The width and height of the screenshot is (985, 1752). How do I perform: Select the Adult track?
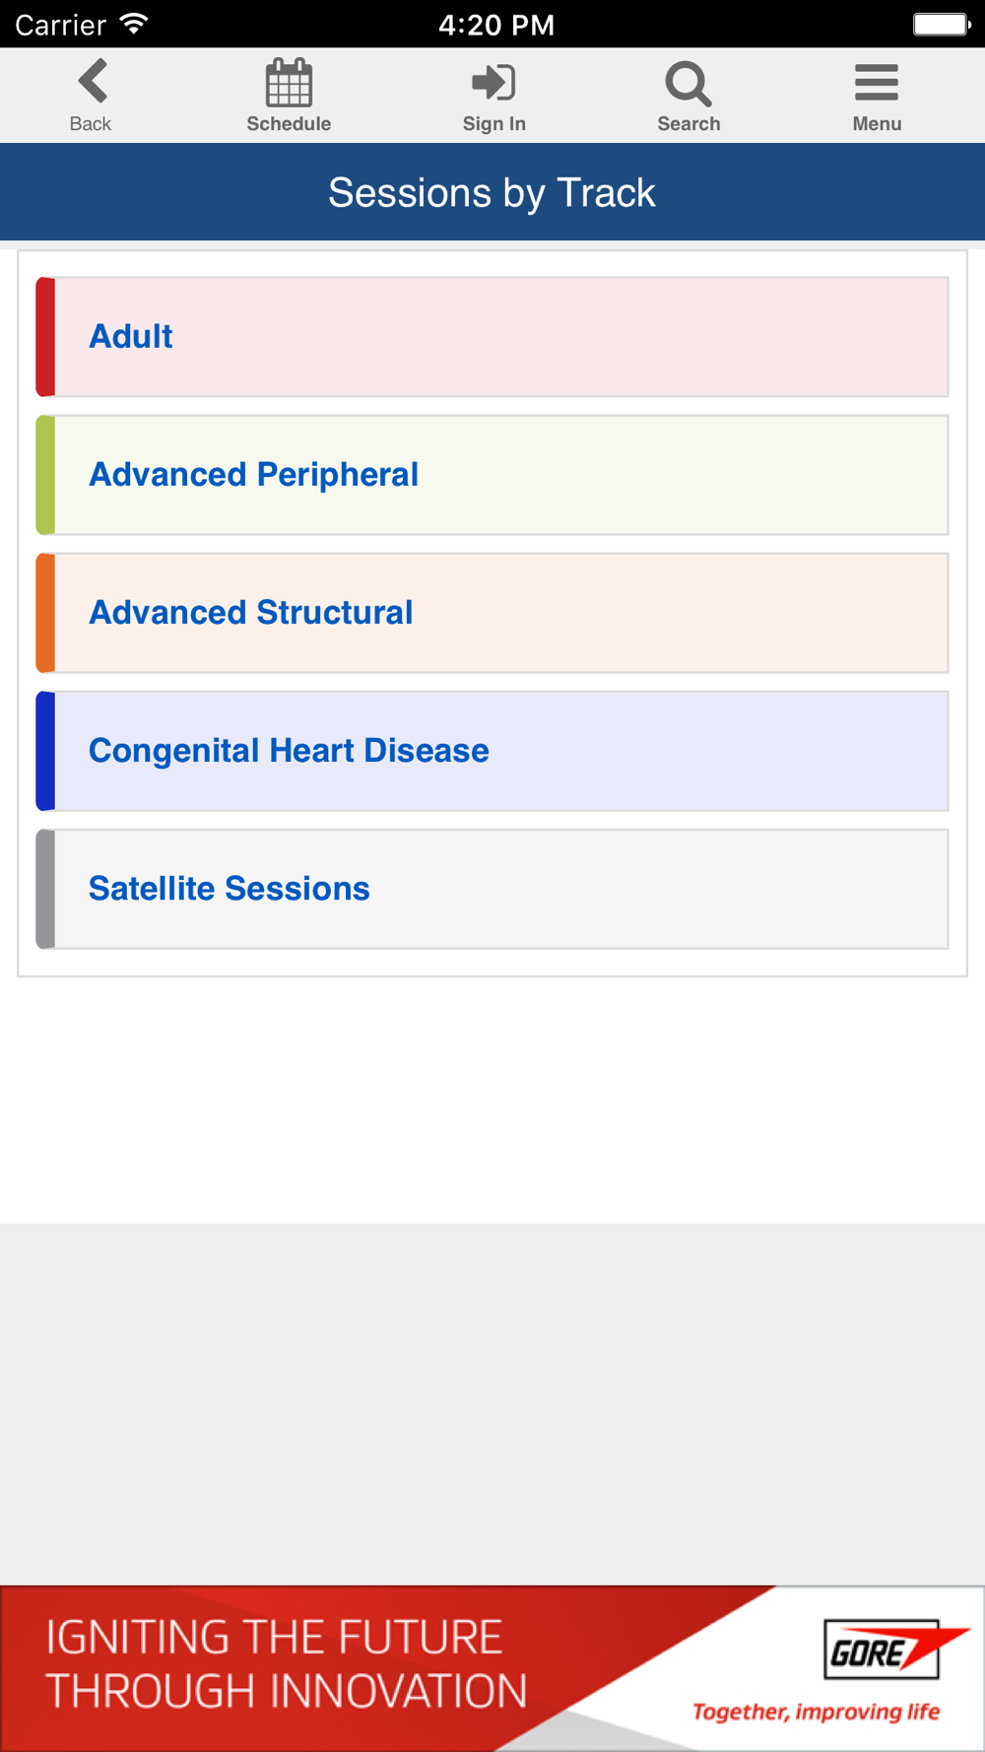tap(492, 337)
